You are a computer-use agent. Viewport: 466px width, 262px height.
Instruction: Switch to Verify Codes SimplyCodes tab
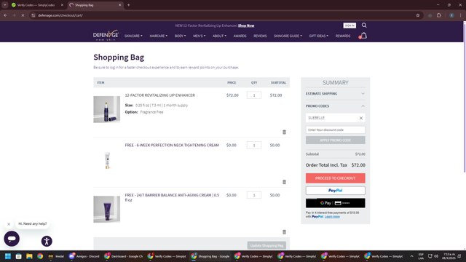[36, 5]
